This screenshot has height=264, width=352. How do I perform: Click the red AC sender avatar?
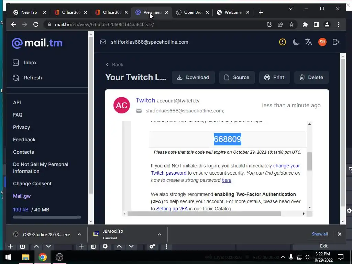pyautogui.click(x=122, y=105)
